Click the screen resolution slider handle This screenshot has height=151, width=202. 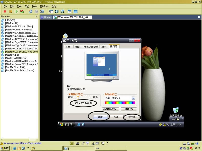[x=78, y=98]
